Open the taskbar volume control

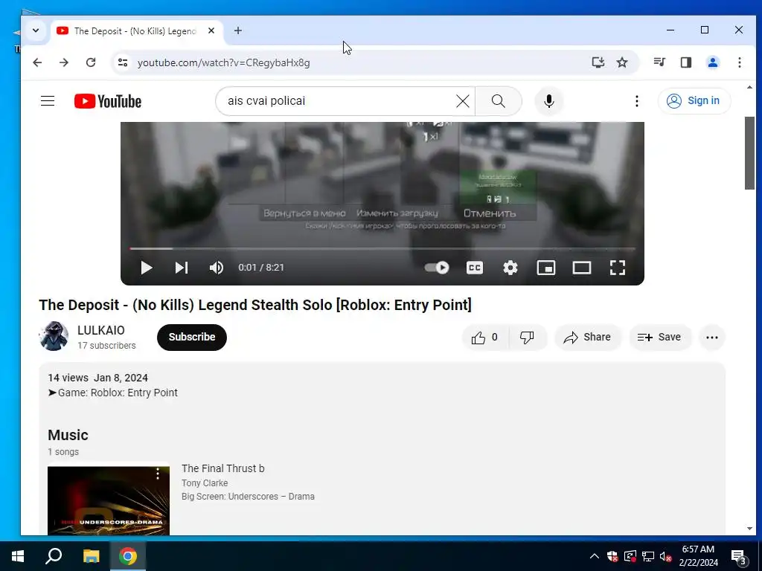pyautogui.click(x=665, y=556)
